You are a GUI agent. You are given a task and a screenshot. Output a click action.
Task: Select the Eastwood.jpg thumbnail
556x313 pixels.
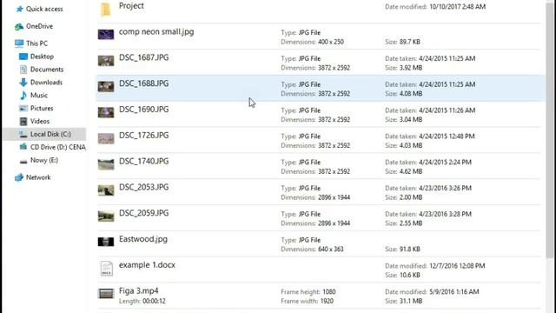click(x=106, y=242)
